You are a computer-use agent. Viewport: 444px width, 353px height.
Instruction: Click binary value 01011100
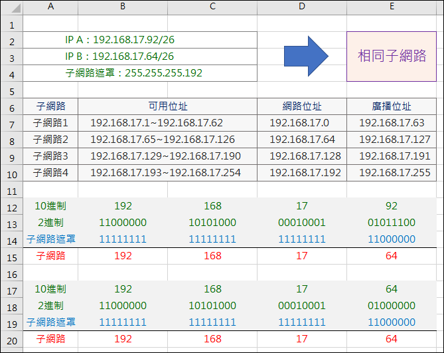[392, 223]
